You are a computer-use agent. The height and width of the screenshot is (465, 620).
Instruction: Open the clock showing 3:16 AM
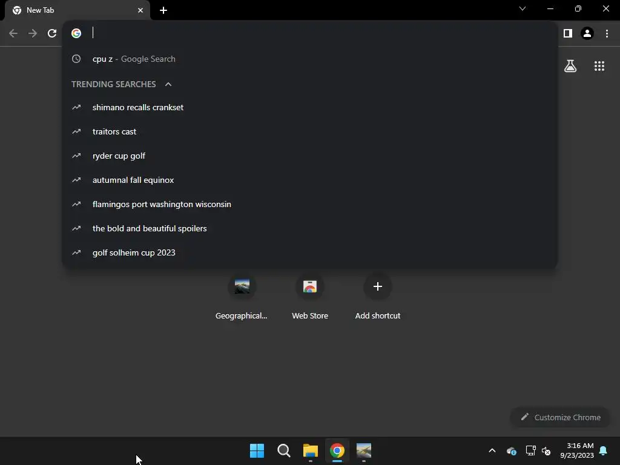577,450
